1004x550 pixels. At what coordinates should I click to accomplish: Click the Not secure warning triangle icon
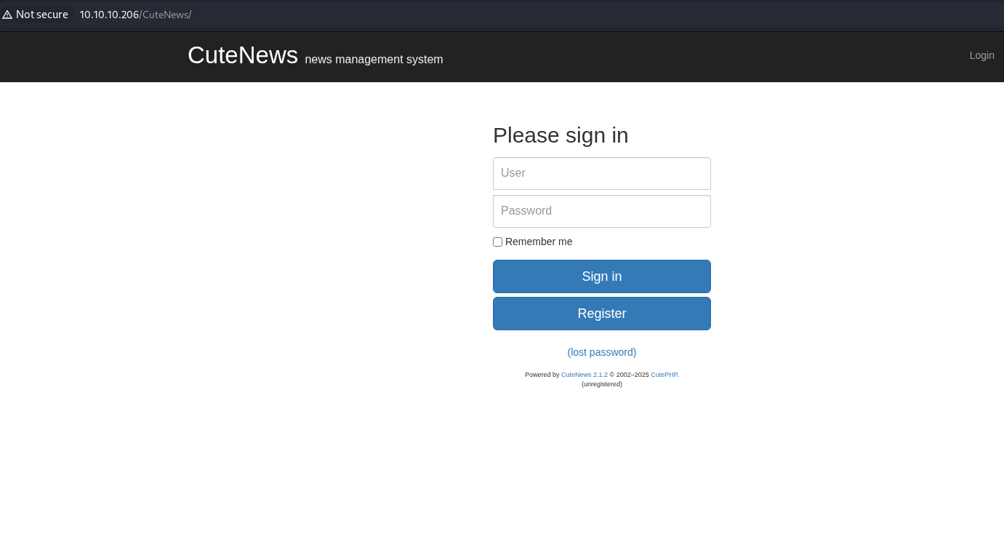click(7, 15)
